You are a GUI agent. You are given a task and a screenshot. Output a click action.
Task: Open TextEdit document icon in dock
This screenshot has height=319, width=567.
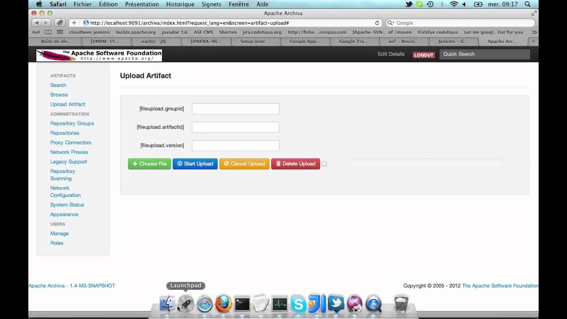(x=261, y=304)
